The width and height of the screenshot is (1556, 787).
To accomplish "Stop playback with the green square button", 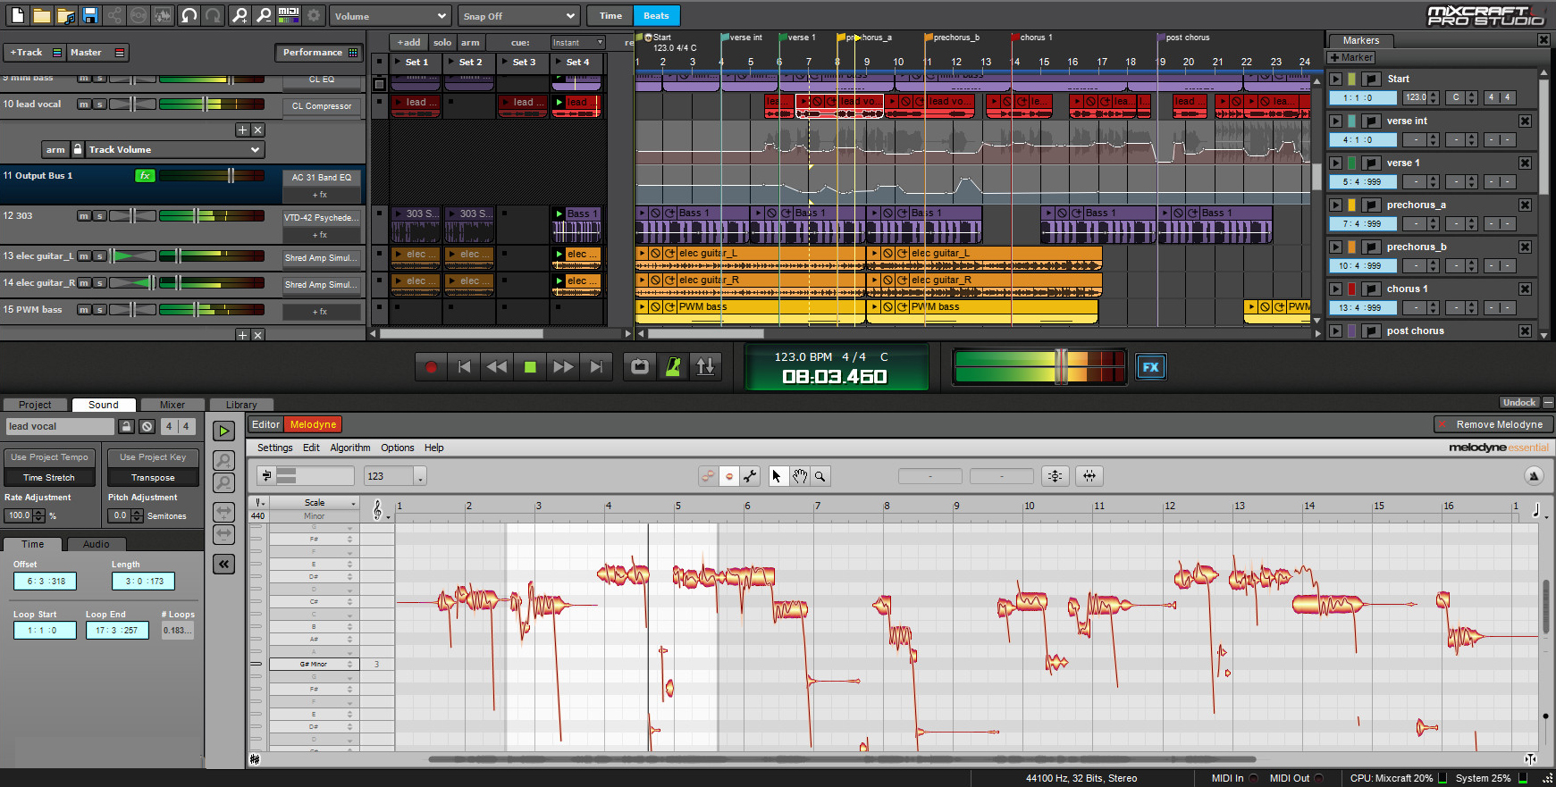I will (x=530, y=367).
